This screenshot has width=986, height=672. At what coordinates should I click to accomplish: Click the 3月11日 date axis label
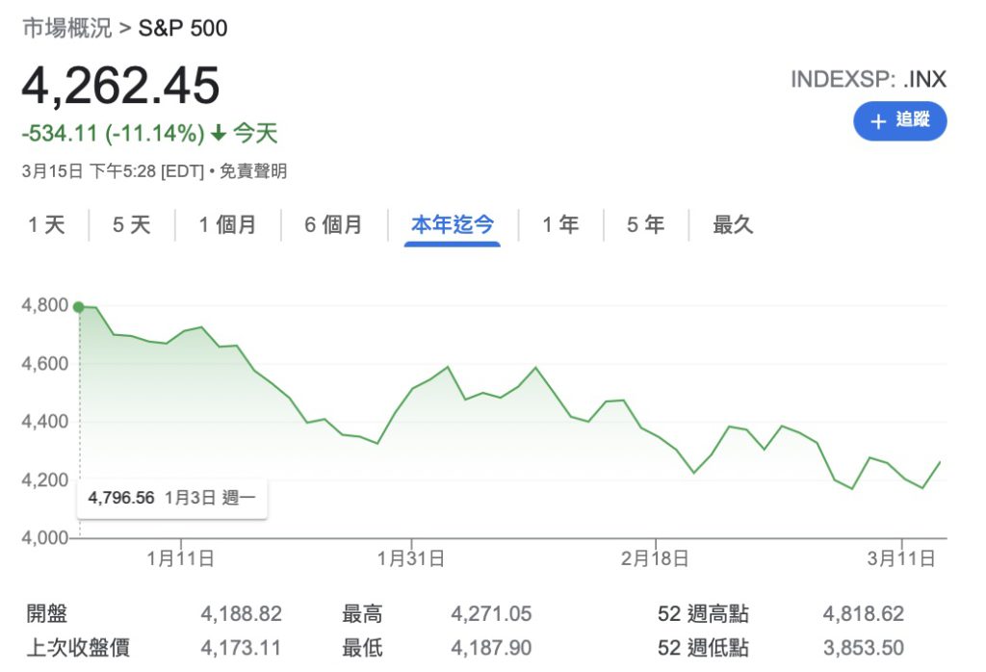[903, 557]
